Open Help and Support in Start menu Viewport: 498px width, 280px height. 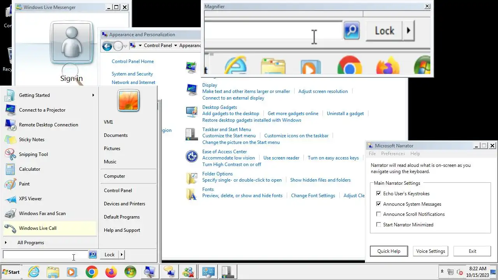[122, 230]
